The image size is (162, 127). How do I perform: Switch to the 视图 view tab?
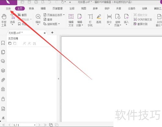[84, 8]
